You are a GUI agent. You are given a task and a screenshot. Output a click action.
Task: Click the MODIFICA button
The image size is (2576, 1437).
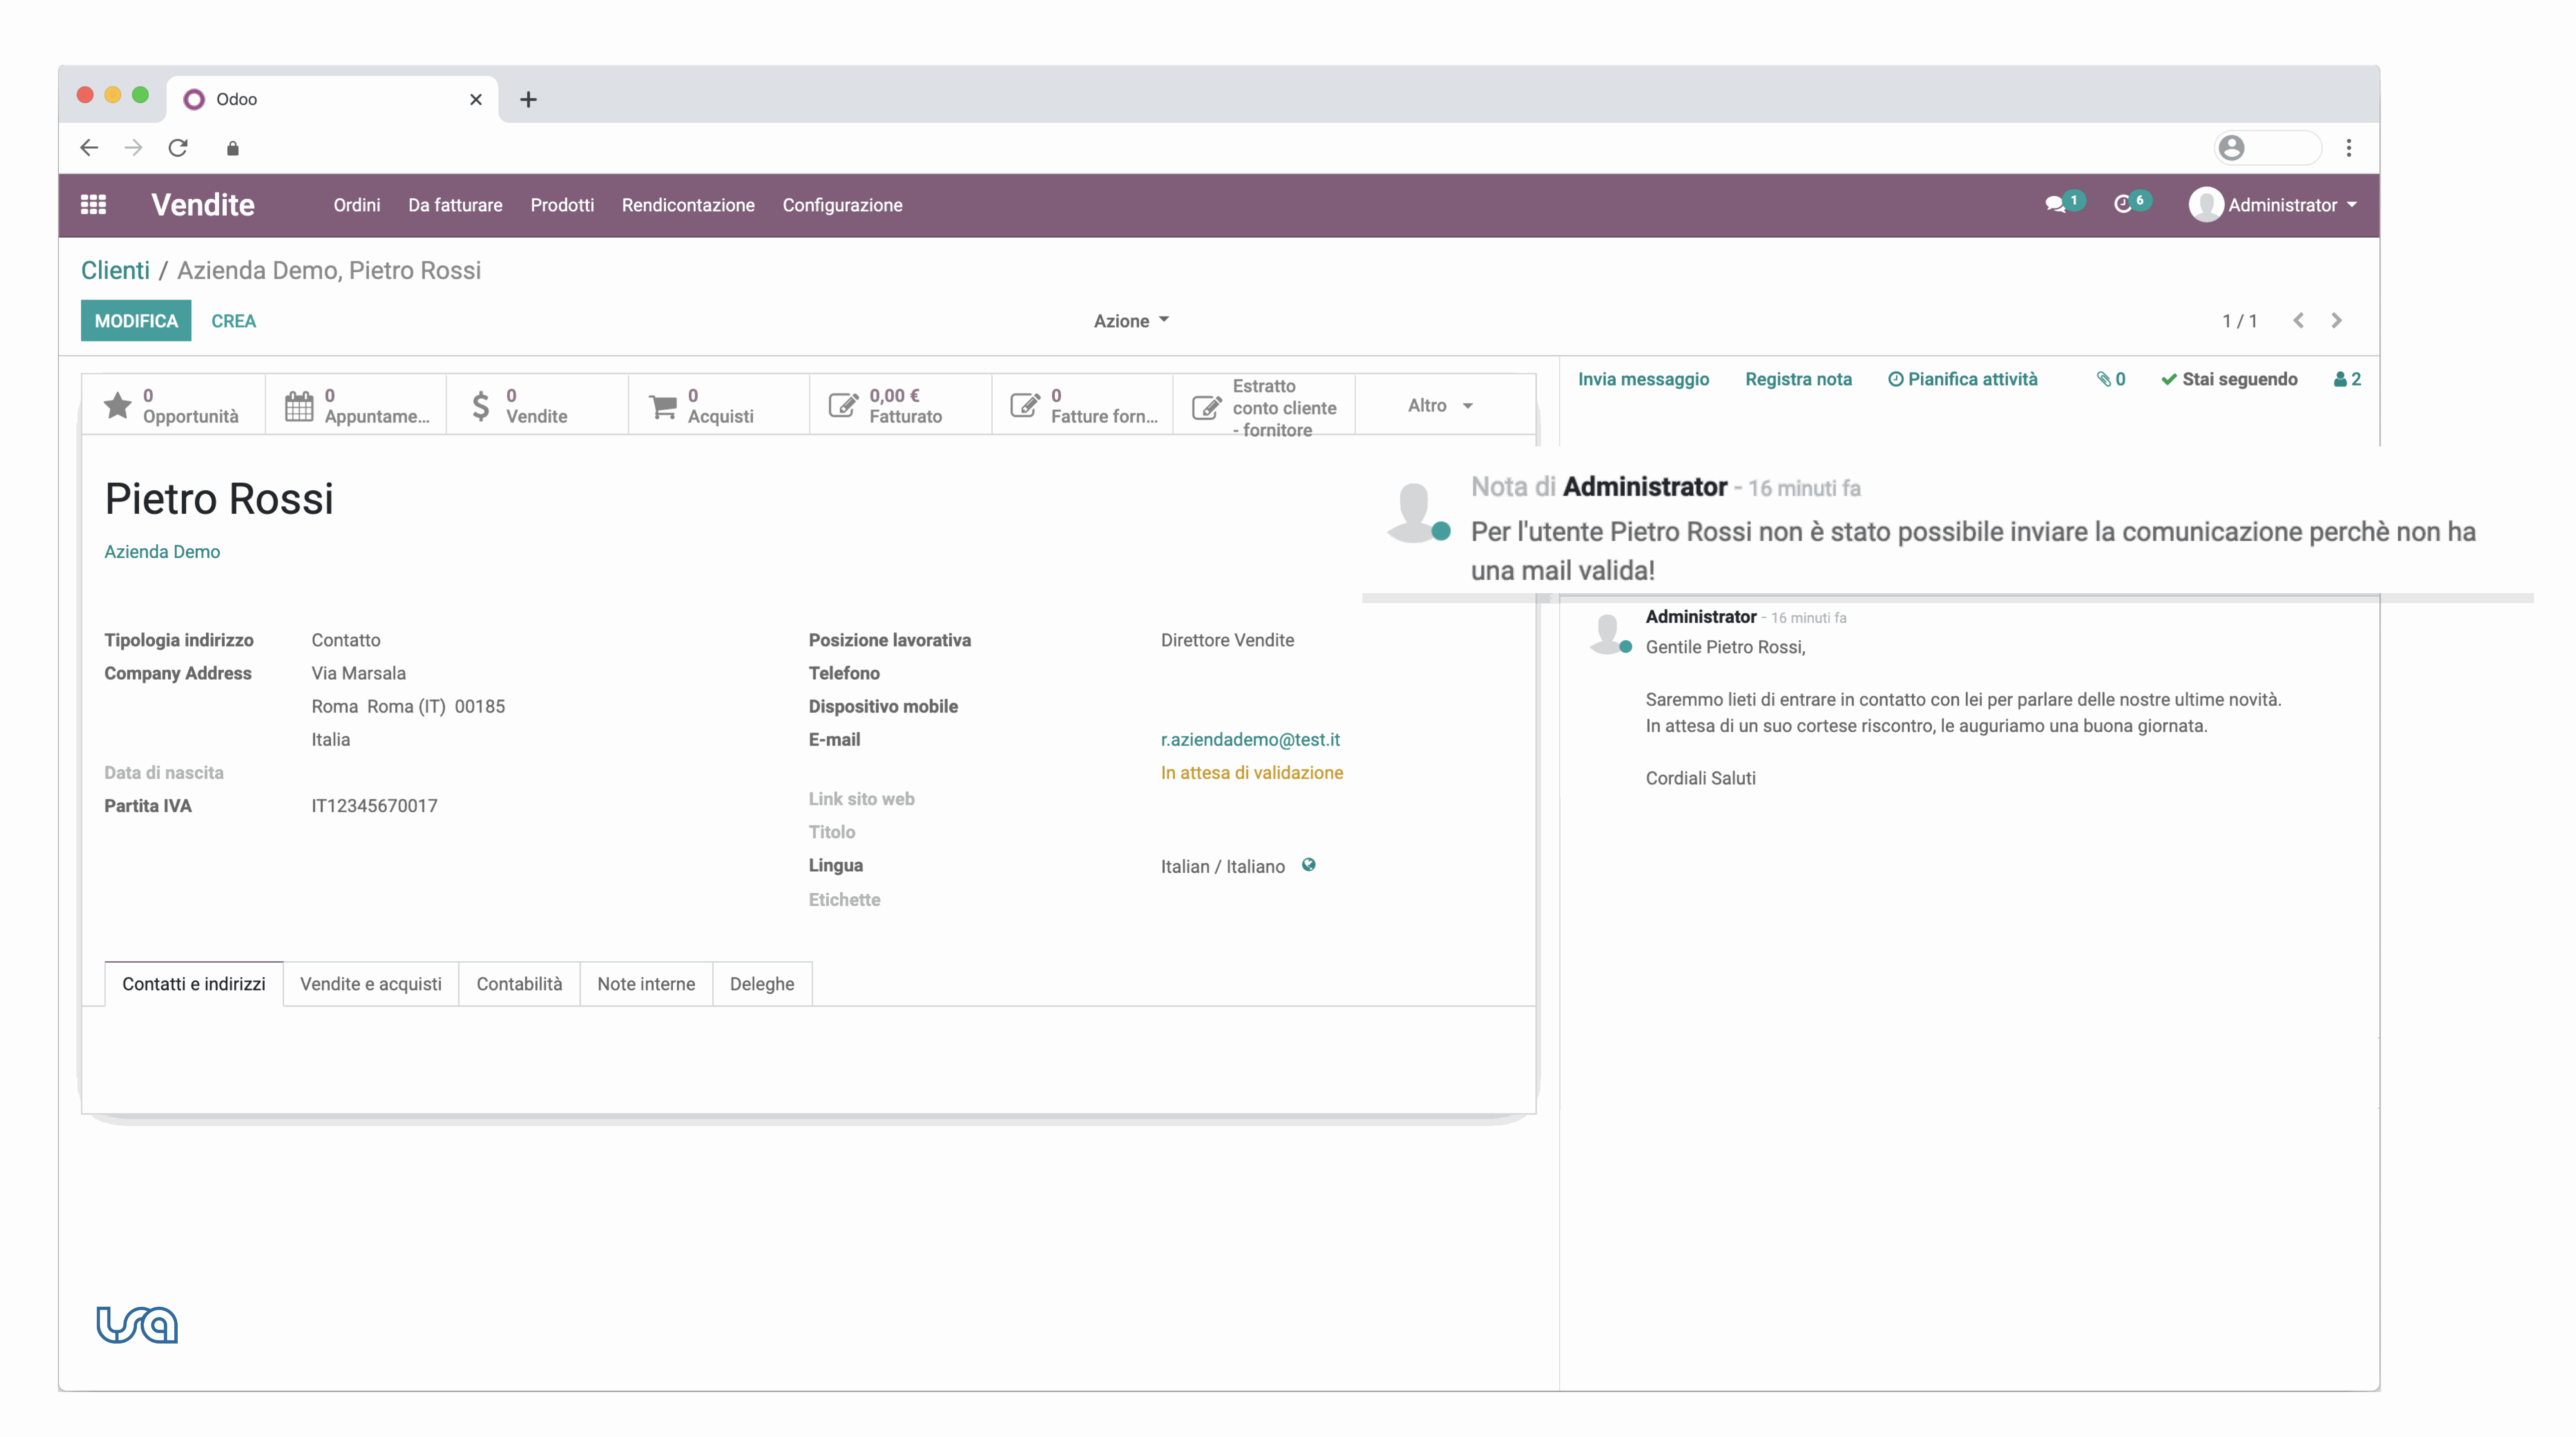pyautogui.click(x=135, y=320)
